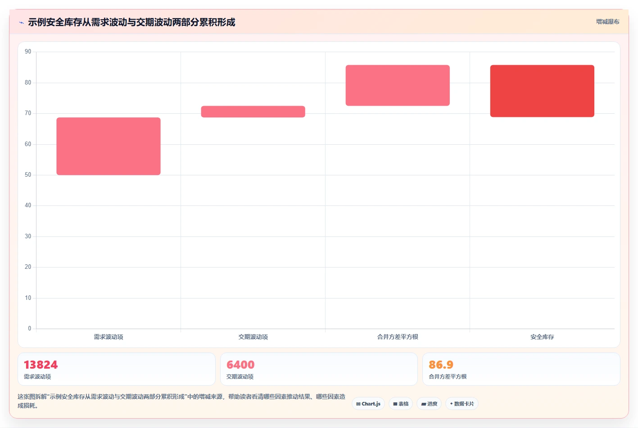Click 交期波动项 caption under 6400
Screen dimensions: 638x428
pos(240,377)
